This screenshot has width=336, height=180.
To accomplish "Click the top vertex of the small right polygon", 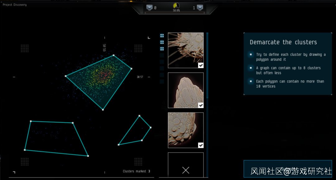I will coord(139,116).
